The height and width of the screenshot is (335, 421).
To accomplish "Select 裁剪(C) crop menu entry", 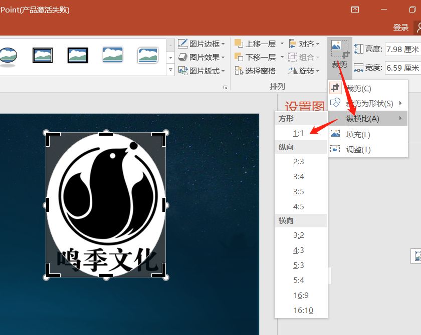I will (368, 88).
